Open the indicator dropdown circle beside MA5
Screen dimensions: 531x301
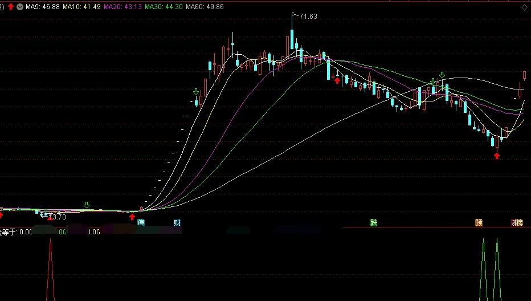[x=20, y=6]
